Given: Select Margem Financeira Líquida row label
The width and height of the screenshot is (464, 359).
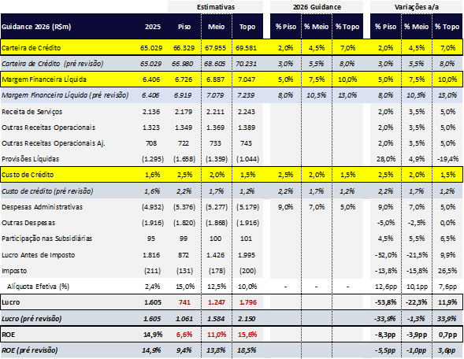Looking at the screenshot, I should pyautogui.click(x=44, y=80).
